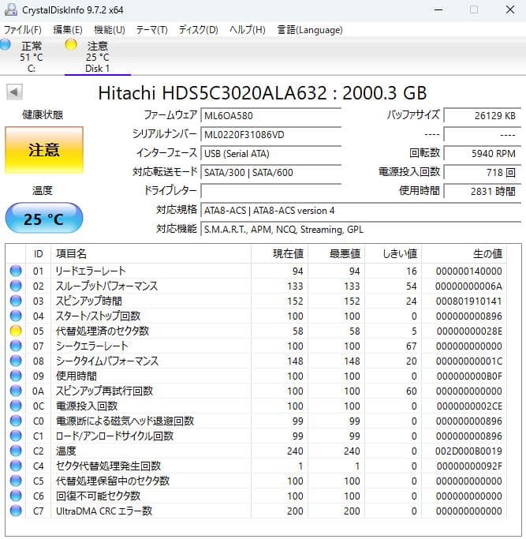Click the transfer mode field SATA/300 | SATA/600
Screen dimensions: 526x539
(271, 172)
